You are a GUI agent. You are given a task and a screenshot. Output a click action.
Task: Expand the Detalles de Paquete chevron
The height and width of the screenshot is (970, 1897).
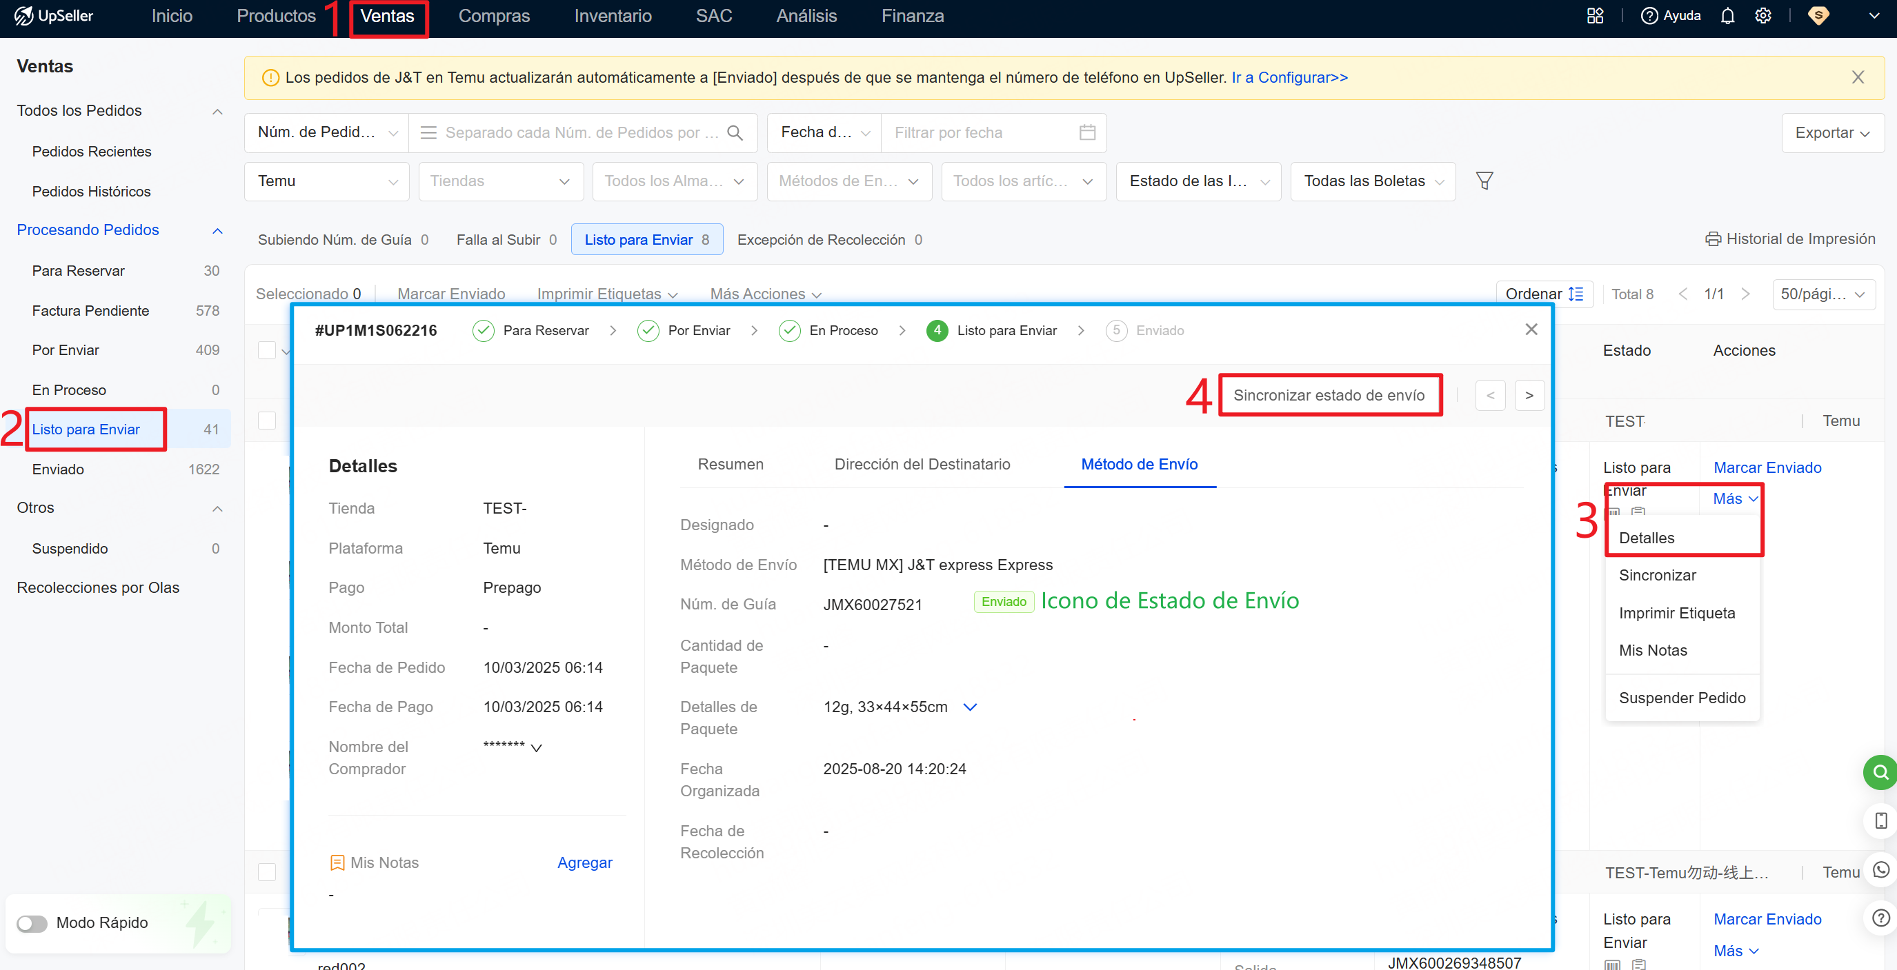coord(970,707)
